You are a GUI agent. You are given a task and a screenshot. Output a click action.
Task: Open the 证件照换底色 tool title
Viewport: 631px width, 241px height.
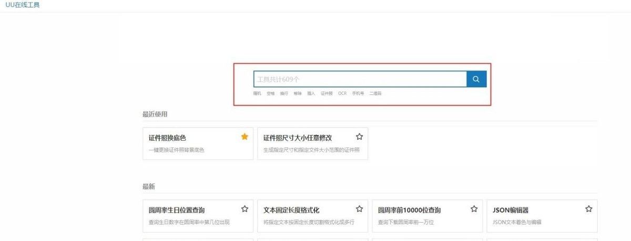[x=167, y=138]
